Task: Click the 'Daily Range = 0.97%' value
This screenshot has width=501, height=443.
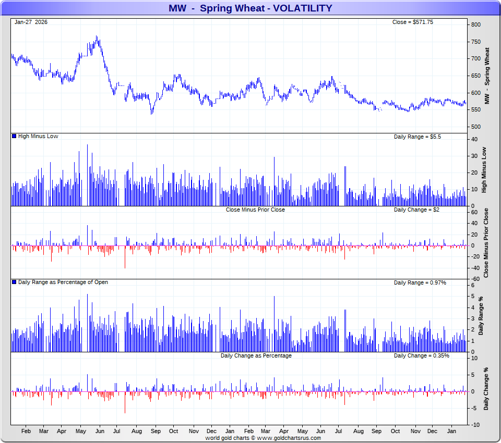Action: click(x=420, y=282)
